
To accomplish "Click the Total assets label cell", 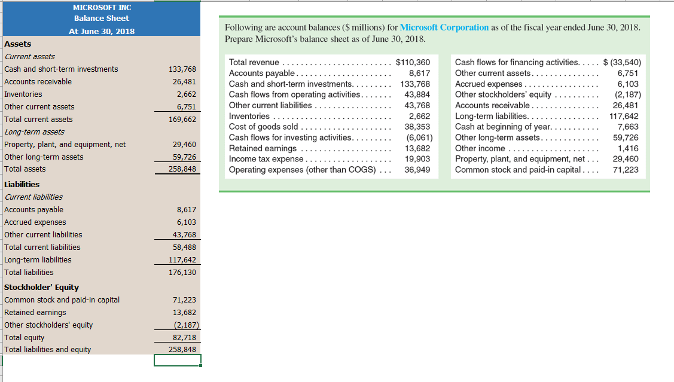I will (25, 169).
